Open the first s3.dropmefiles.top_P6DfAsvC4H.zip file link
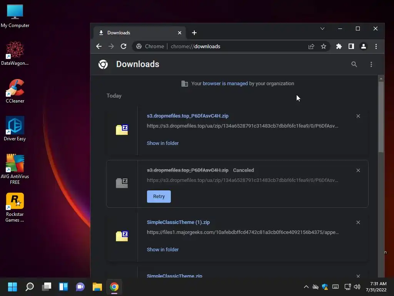The image size is (394, 296). (188, 116)
